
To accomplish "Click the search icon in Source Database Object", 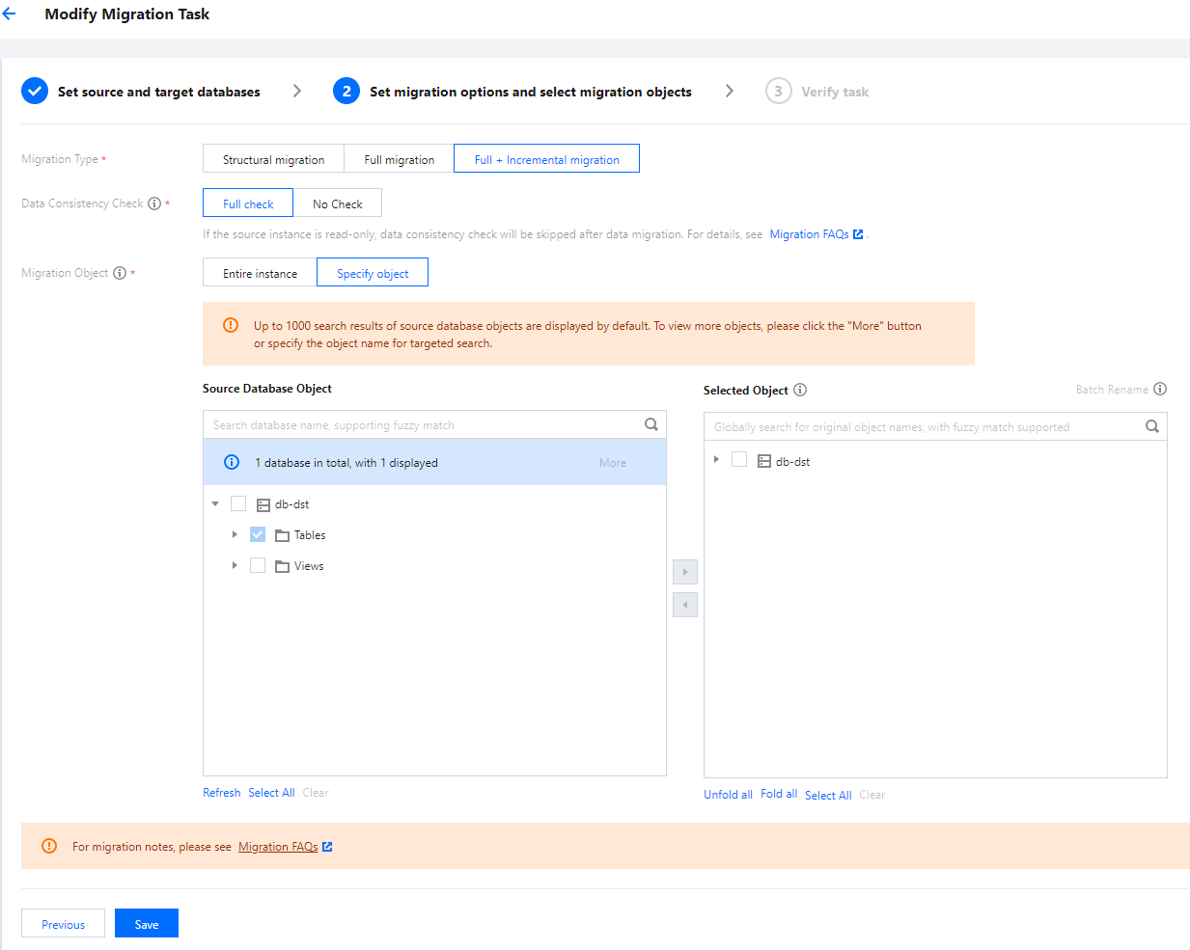I will point(651,424).
